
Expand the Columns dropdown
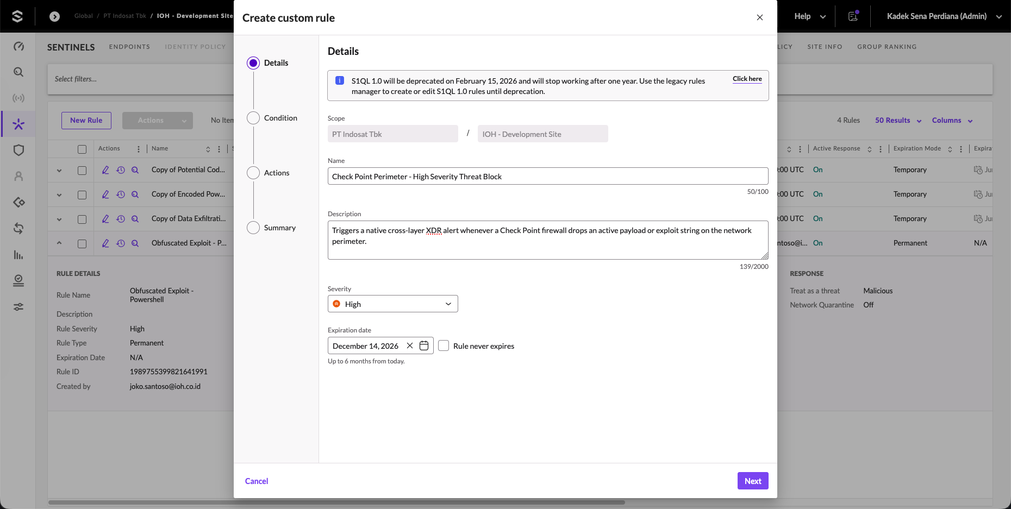(952, 121)
